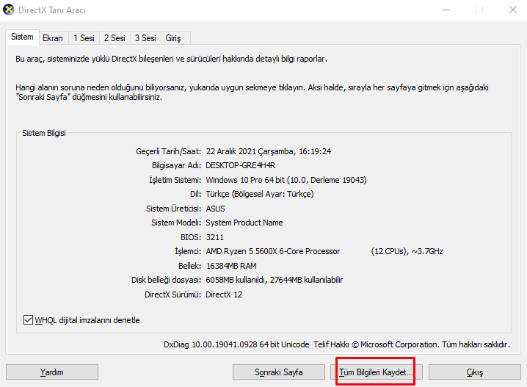Select computer name DESKTOP-GRE4H4R

coord(240,165)
